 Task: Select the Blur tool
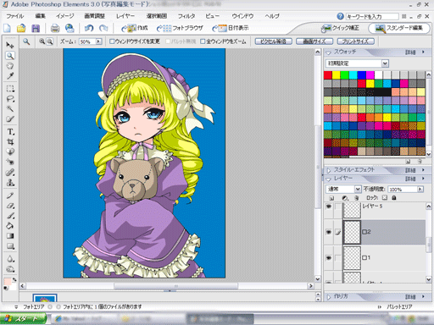pyautogui.click(x=10, y=259)
